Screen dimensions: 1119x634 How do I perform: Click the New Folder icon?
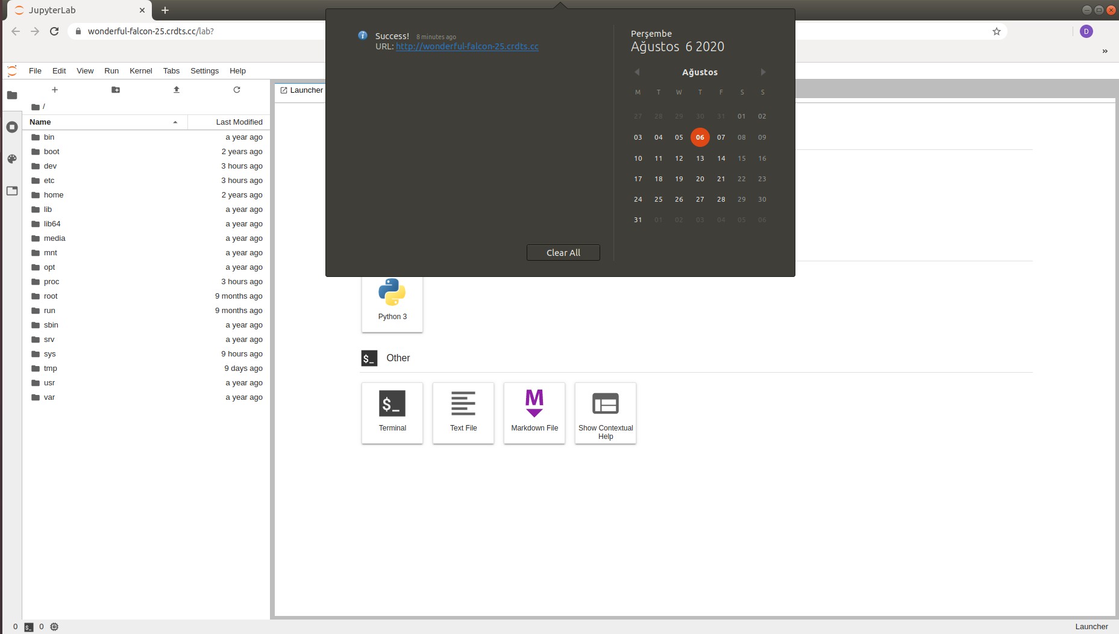pos(116,90)
